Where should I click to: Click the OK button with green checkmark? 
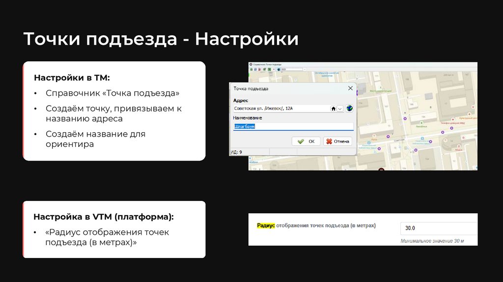(x=306, y=141)
